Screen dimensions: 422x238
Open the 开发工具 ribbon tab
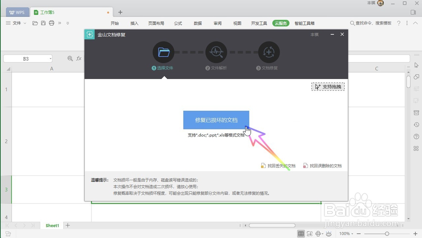coord(259,23)
